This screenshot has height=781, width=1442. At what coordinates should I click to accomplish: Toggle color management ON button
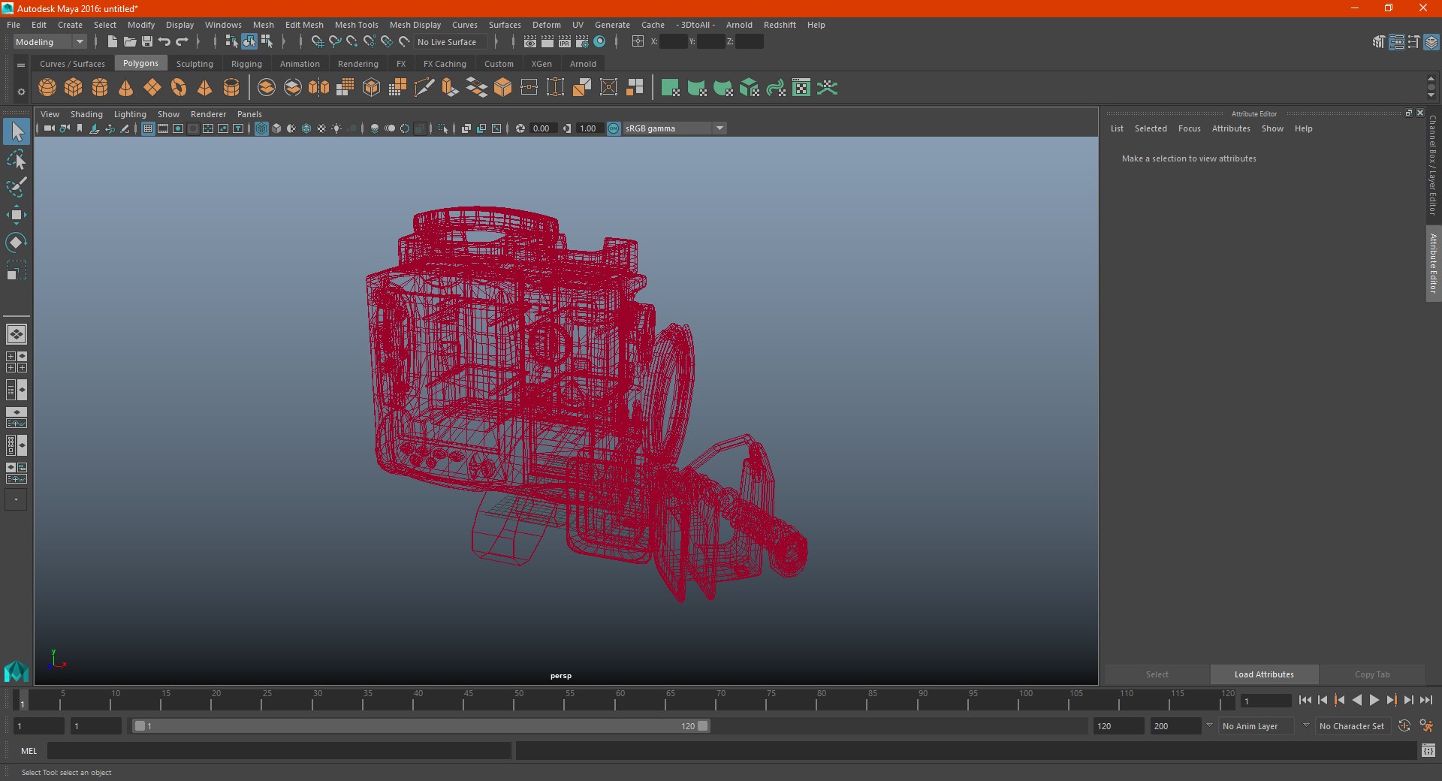(x=614, y=128)
